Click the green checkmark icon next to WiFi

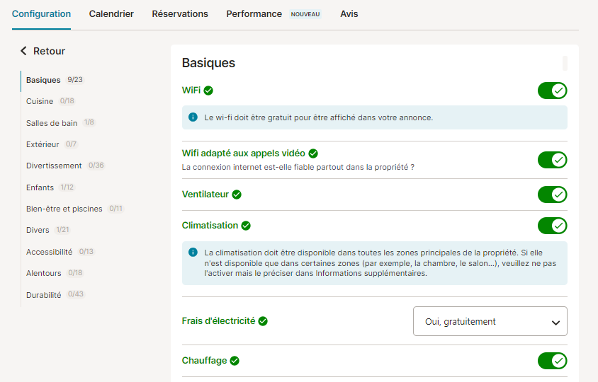click(208, 91)
